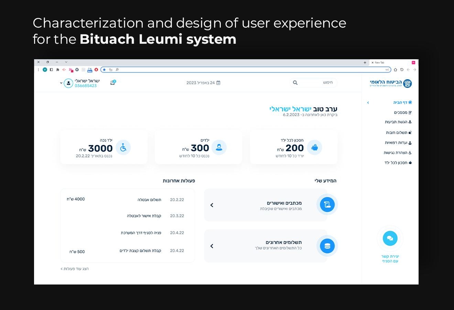Click the הצג עוד פעולות link
The width and height of the screenshot is (454, 310).
point(75,269)
